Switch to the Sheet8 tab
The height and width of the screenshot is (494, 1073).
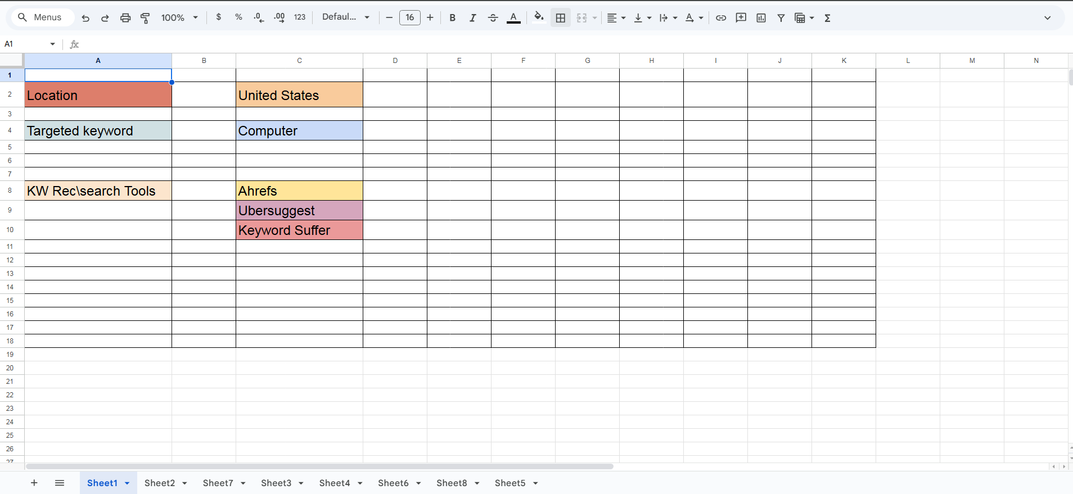(452, 483)
